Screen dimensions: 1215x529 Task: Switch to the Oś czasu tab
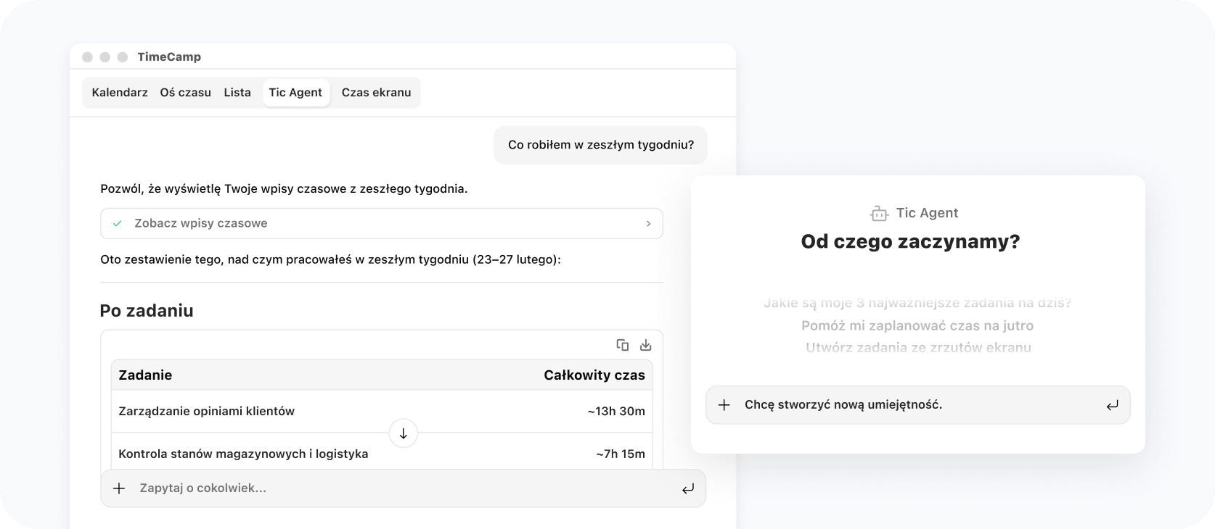[185, 93]
